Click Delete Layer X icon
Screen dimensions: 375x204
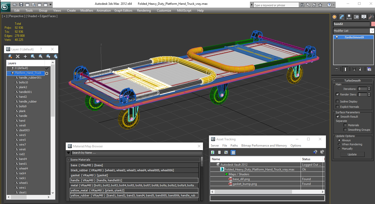(x=18, y=56)
